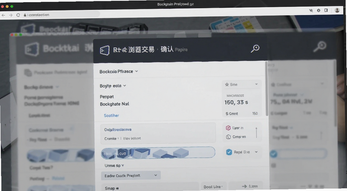Click the Elev iıdkont text
Image resolution: width=347 pixels, height=191 pixels.
(x=132, y=138)
